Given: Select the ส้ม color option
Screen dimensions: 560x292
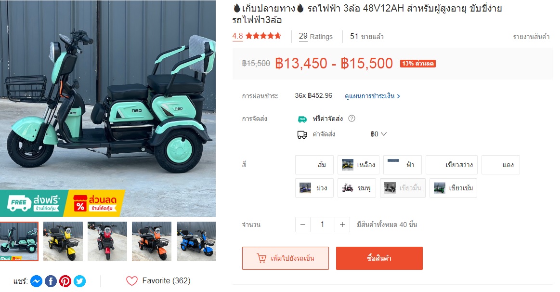Looking at the screenshot, I should coord(314,165).
